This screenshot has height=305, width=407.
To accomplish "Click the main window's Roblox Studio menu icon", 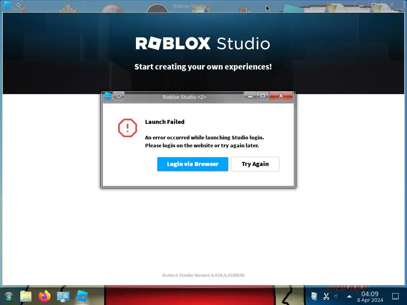I will (x=7, y=5).
